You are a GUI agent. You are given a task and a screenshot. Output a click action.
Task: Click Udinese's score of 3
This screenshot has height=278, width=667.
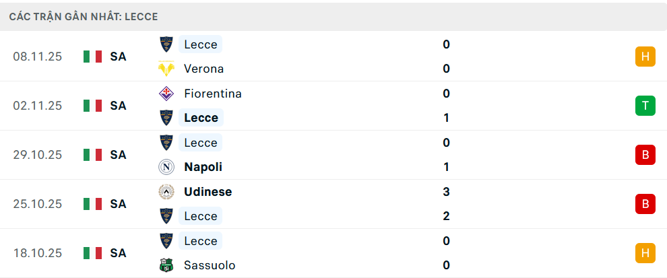click(x=446, y=192)
